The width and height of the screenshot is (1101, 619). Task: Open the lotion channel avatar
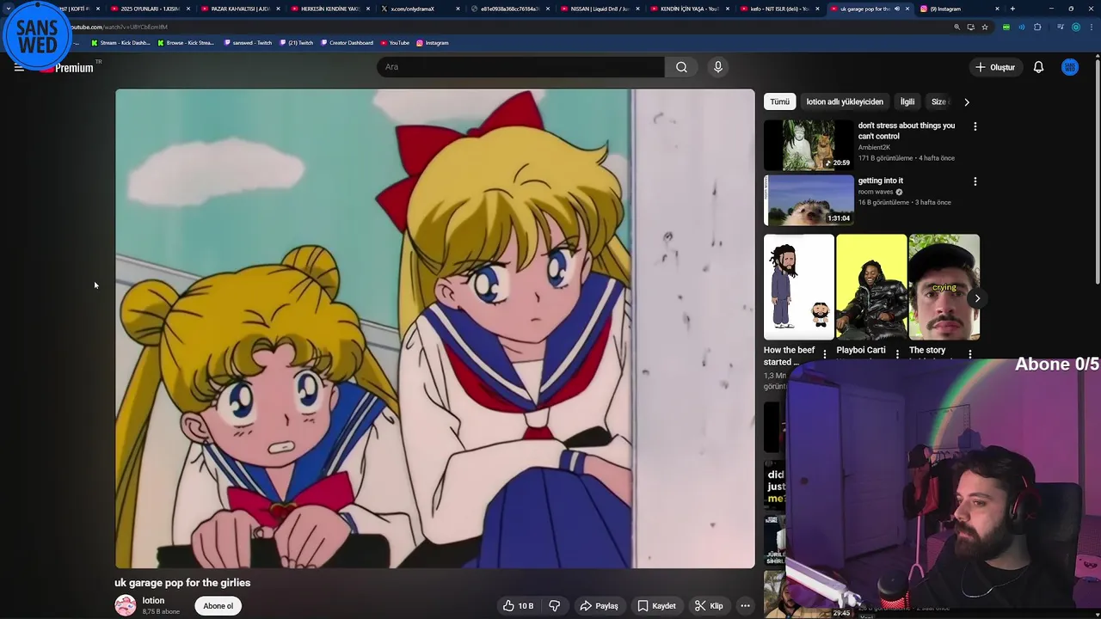[126, 606]
